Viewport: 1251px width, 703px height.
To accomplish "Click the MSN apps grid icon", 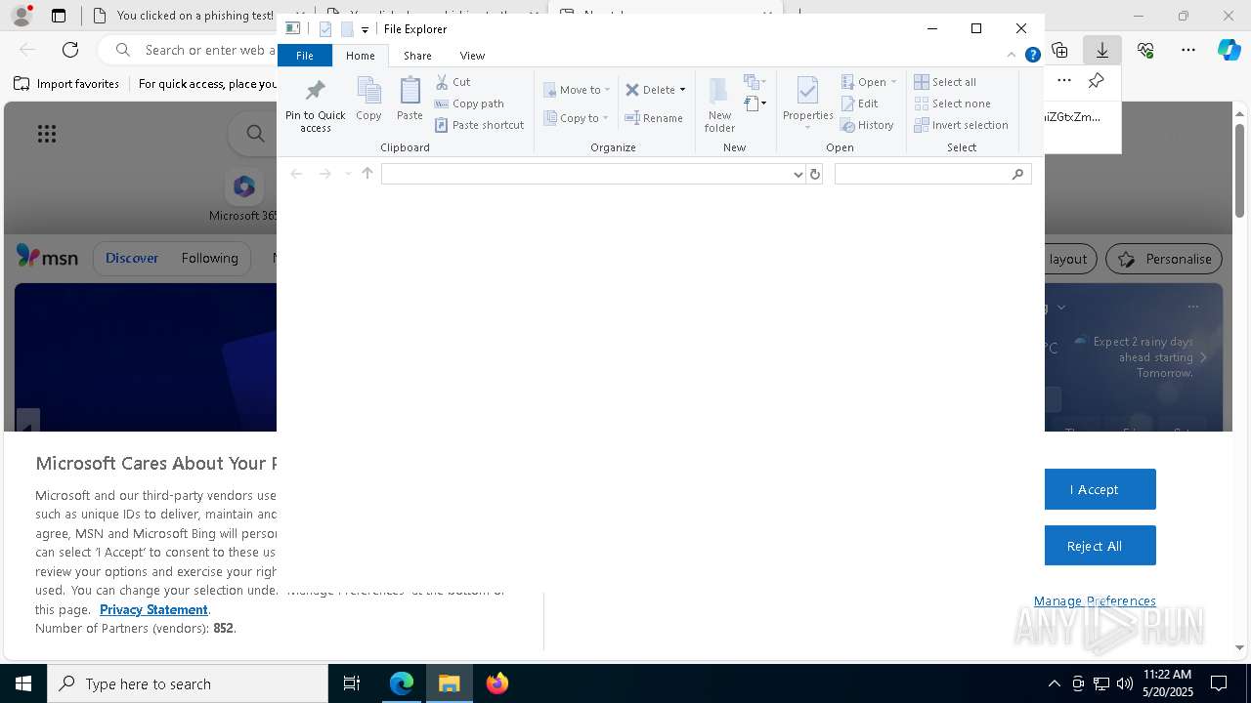I will coord(47,134).
